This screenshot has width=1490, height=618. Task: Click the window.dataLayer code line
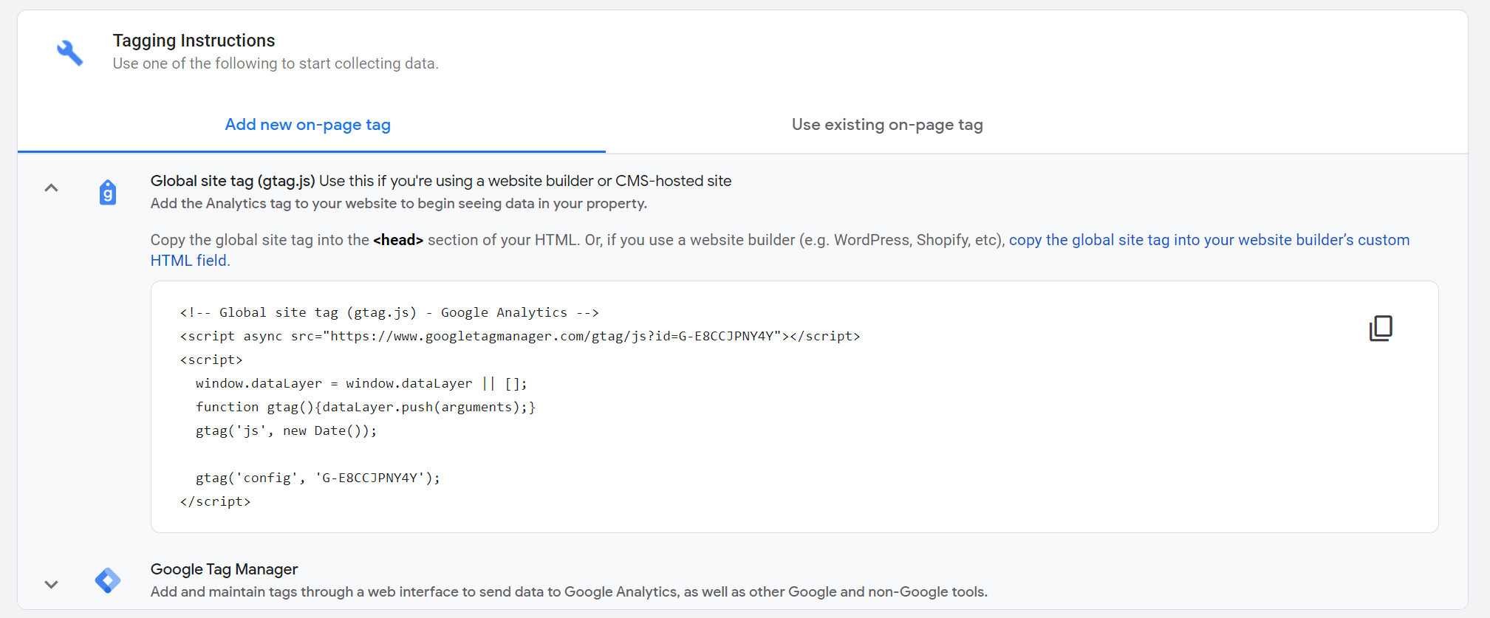[x=360, y=383]
